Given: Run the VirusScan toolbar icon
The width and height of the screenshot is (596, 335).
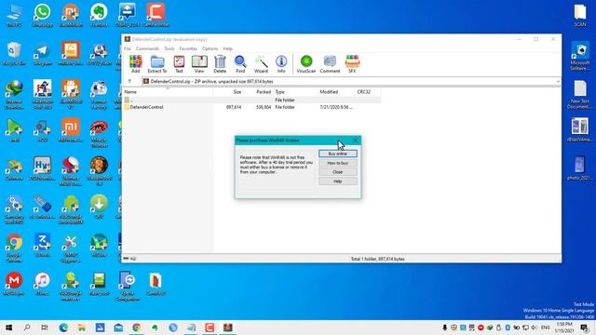Looking at the screenshot, I should tap(306, 64).
